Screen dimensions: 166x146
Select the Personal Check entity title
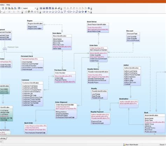point(27,56)
